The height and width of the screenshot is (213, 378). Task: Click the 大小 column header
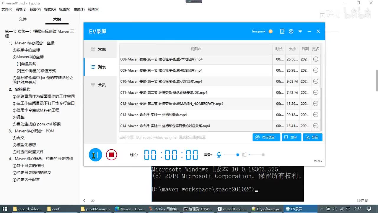click(292, 49)
